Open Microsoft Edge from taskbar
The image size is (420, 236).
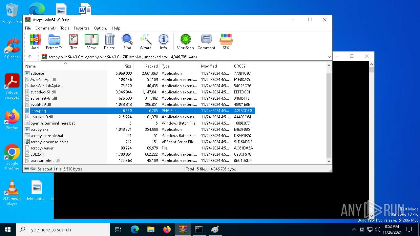coord(135,229)
